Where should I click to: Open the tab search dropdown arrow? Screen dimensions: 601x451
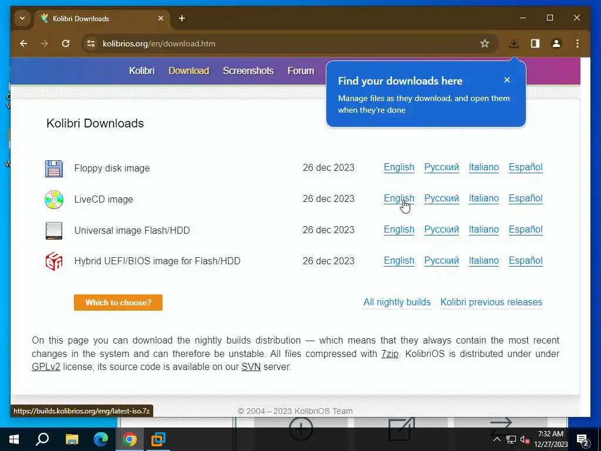22,18
